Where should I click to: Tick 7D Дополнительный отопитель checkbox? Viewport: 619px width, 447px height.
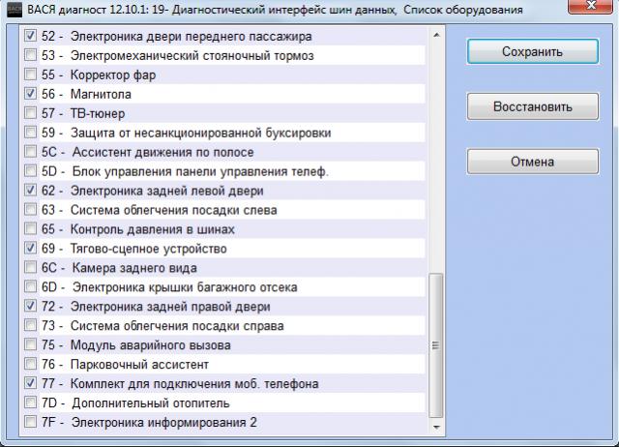coord(30,402)
